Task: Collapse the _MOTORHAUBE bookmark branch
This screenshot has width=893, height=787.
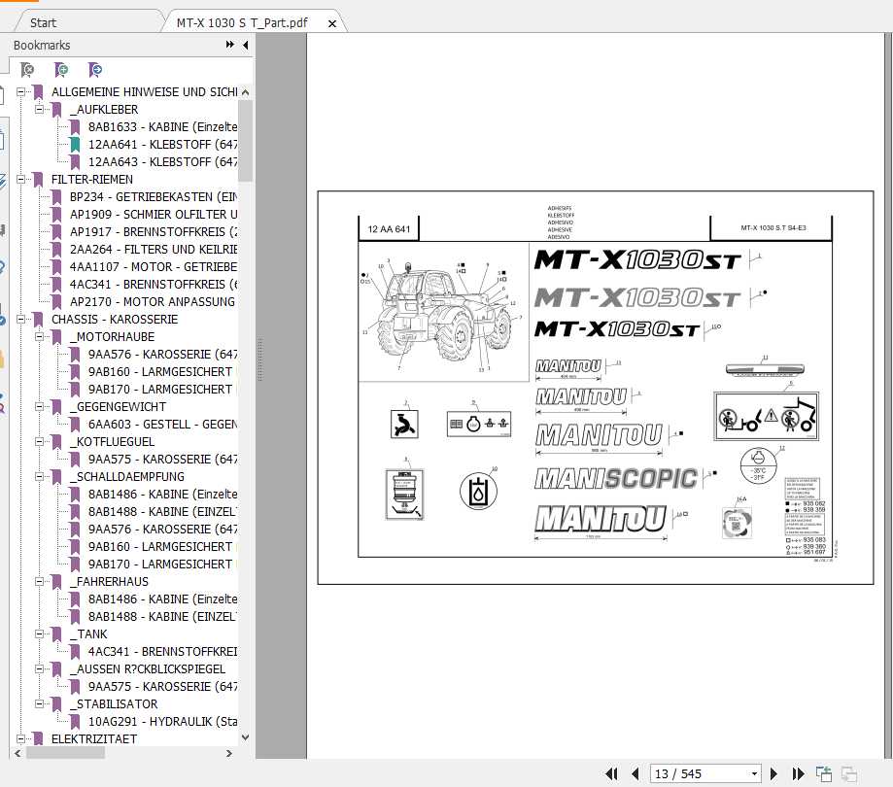Action: 39,337
